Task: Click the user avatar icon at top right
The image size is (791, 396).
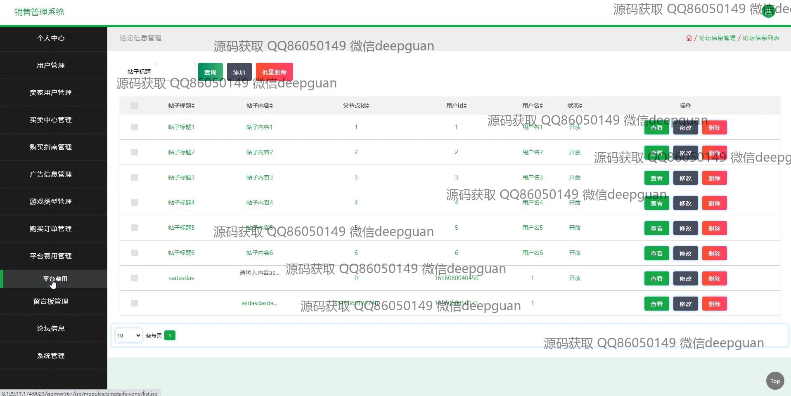Action: [768, 11]
